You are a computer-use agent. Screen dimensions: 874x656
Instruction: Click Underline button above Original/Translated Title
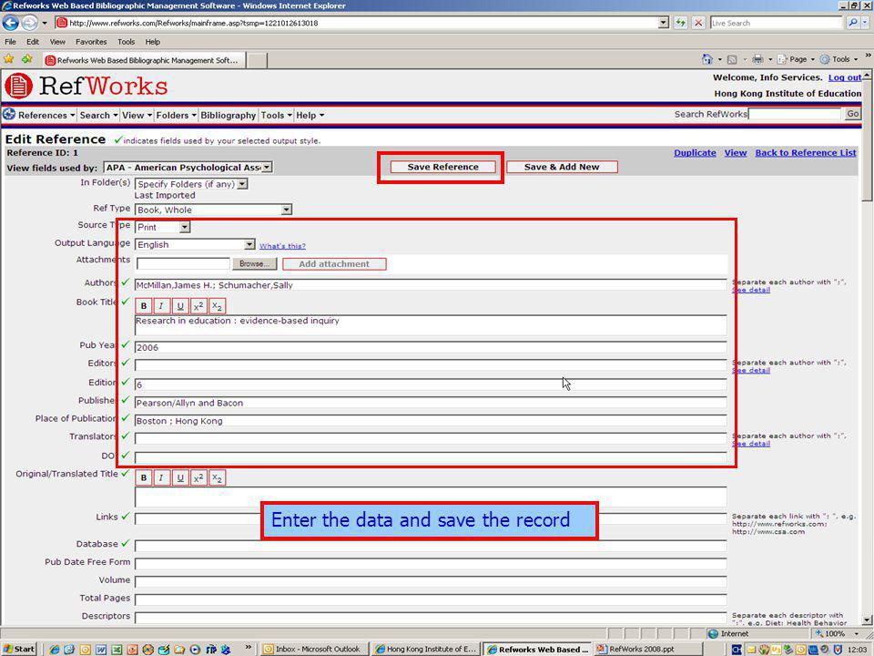tap(180, 478)
